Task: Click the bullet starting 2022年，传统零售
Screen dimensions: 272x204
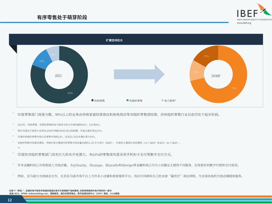Action: click(x=59, y=125)
